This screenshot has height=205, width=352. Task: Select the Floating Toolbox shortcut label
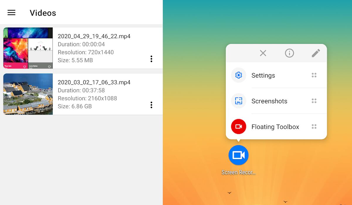coord(275,127)
